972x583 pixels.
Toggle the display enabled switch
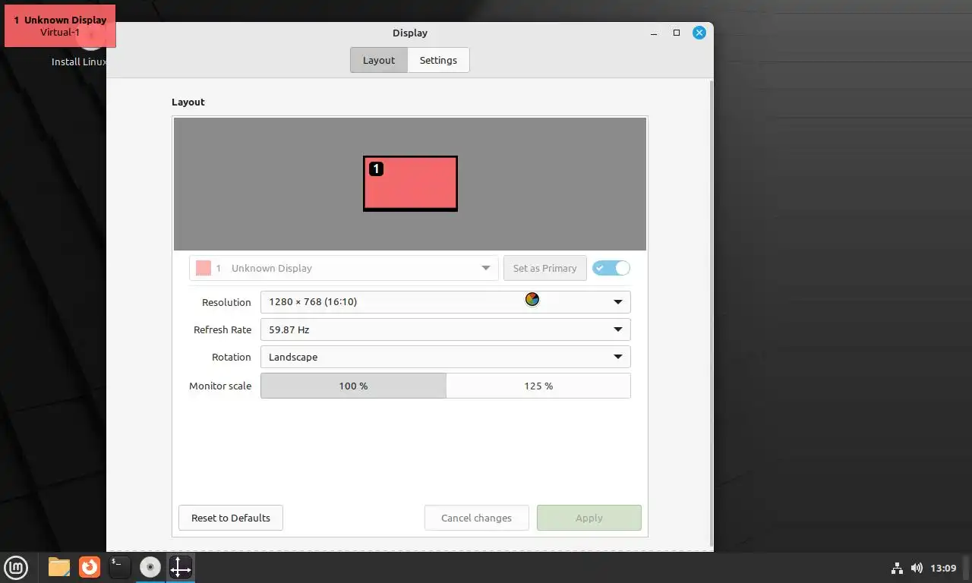[611, 268]
